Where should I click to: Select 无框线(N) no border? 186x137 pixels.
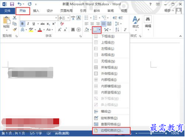pos(111,61)
